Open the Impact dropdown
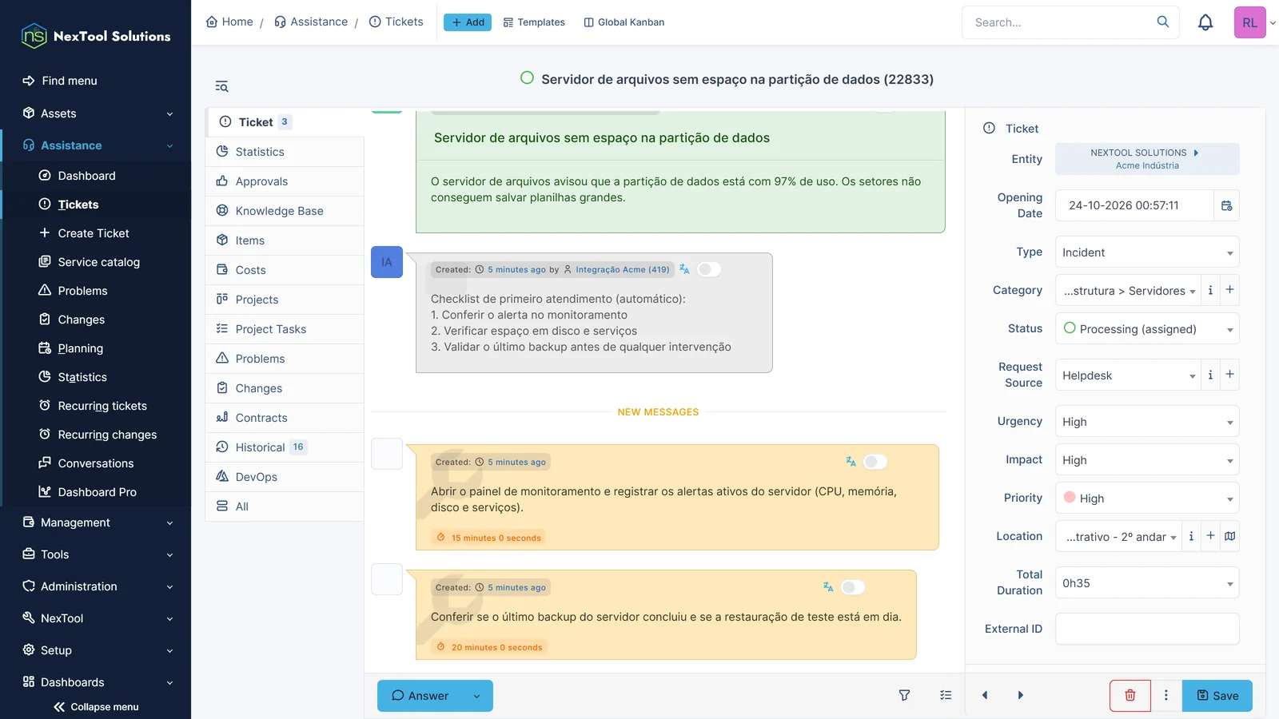This screenshot has height=719, width=1279. (1147, 460)
